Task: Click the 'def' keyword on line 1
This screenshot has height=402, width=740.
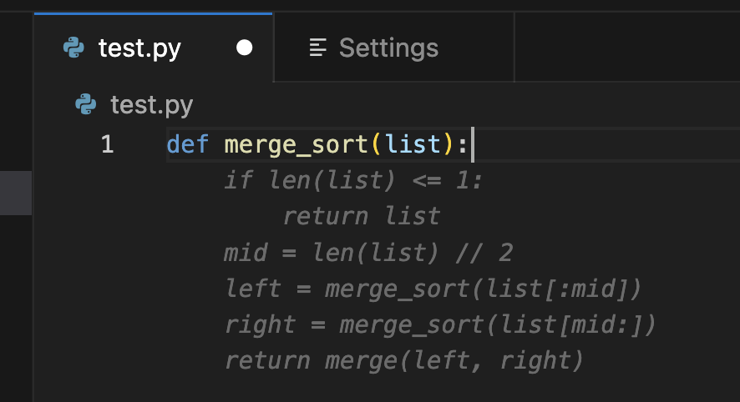Action: (187, 144)
